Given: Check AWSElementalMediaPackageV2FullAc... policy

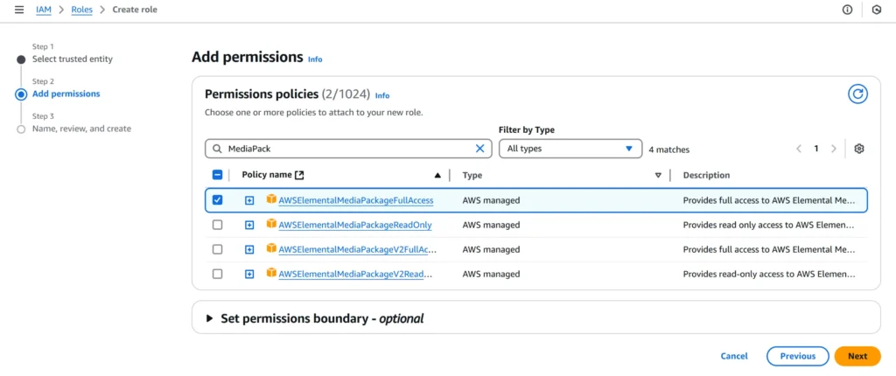Looking at the screenshot, I should 217,250.
